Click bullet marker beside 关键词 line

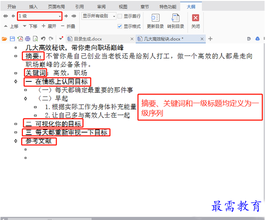pos(16,73)
